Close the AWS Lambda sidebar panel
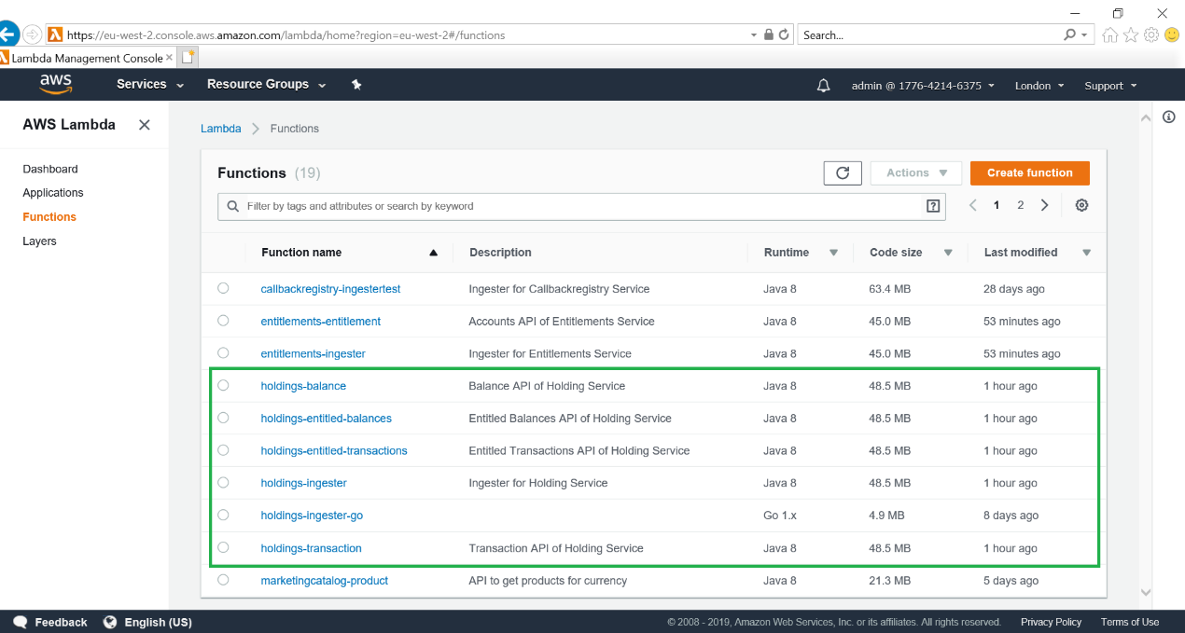 (x=145, y=125)
